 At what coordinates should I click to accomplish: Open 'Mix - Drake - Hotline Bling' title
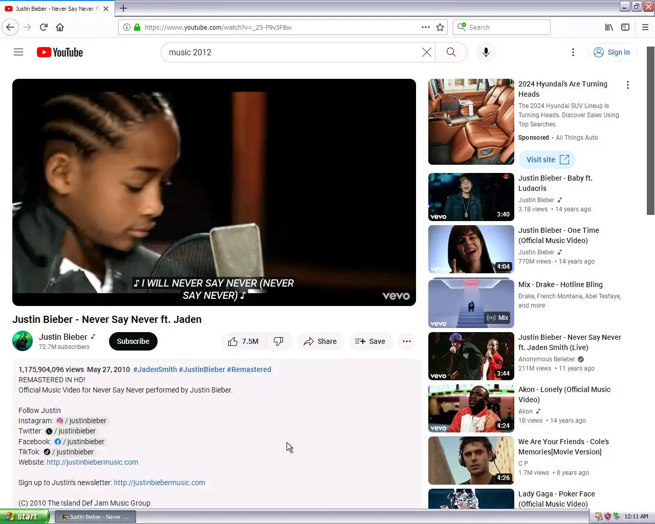pos(560,285)
